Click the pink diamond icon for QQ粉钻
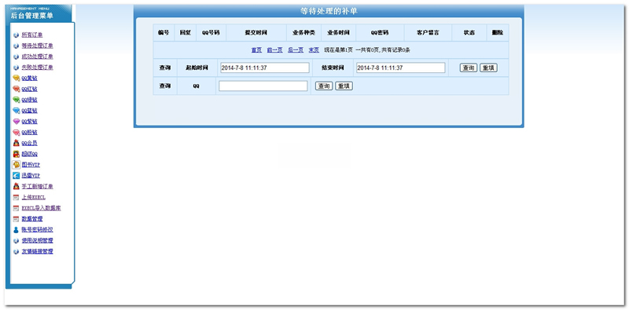Image resolution: width=629 pixels, height=310 pixels. 16,132
